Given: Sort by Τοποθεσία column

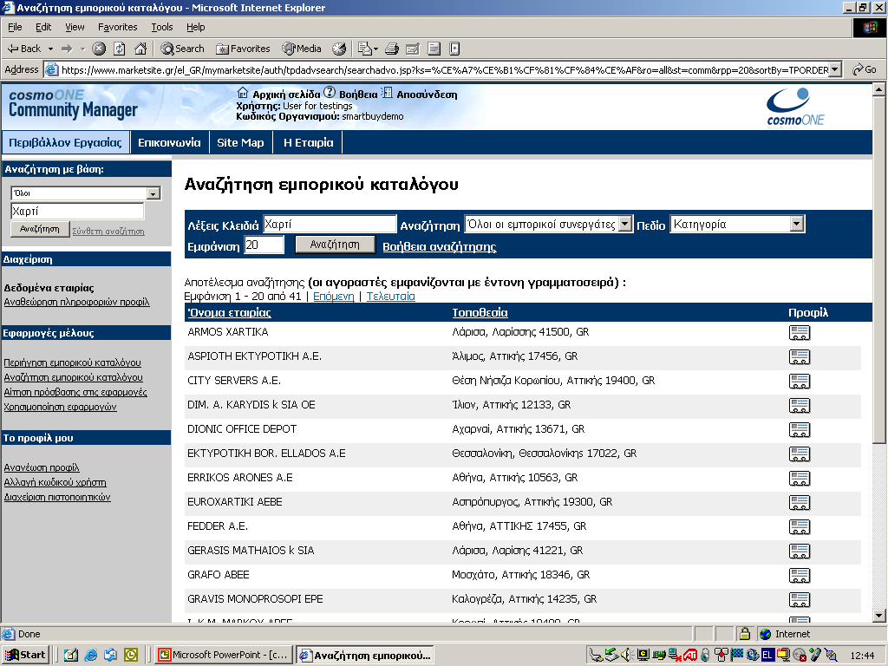Looking at the screenshot, I should (x=480, y=312).
